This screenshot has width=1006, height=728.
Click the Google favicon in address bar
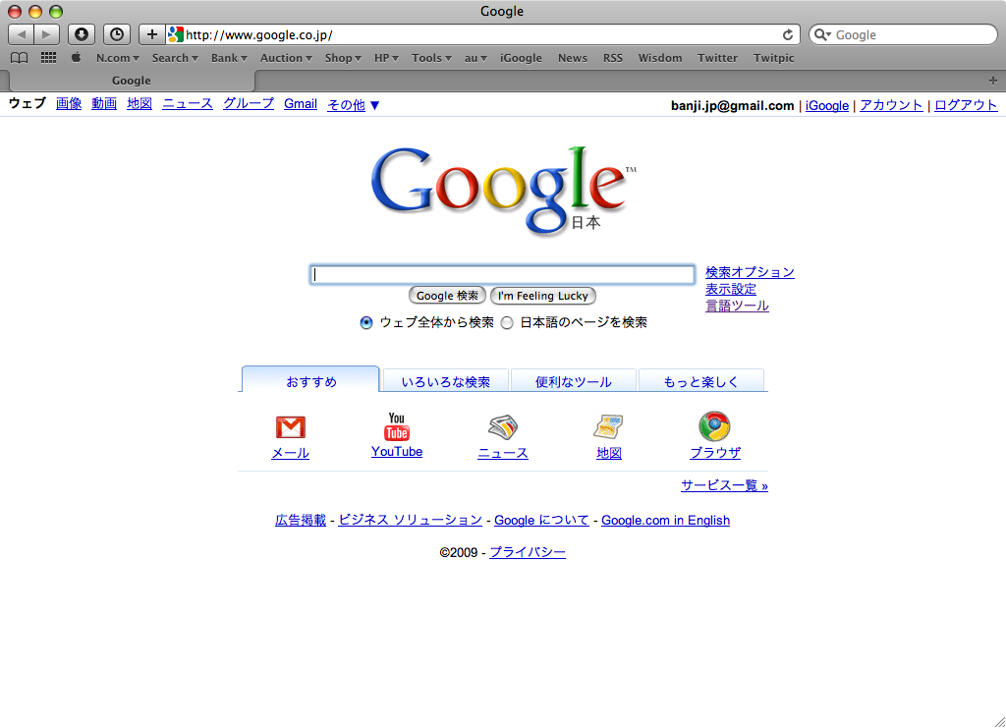[x=176, y=34]
